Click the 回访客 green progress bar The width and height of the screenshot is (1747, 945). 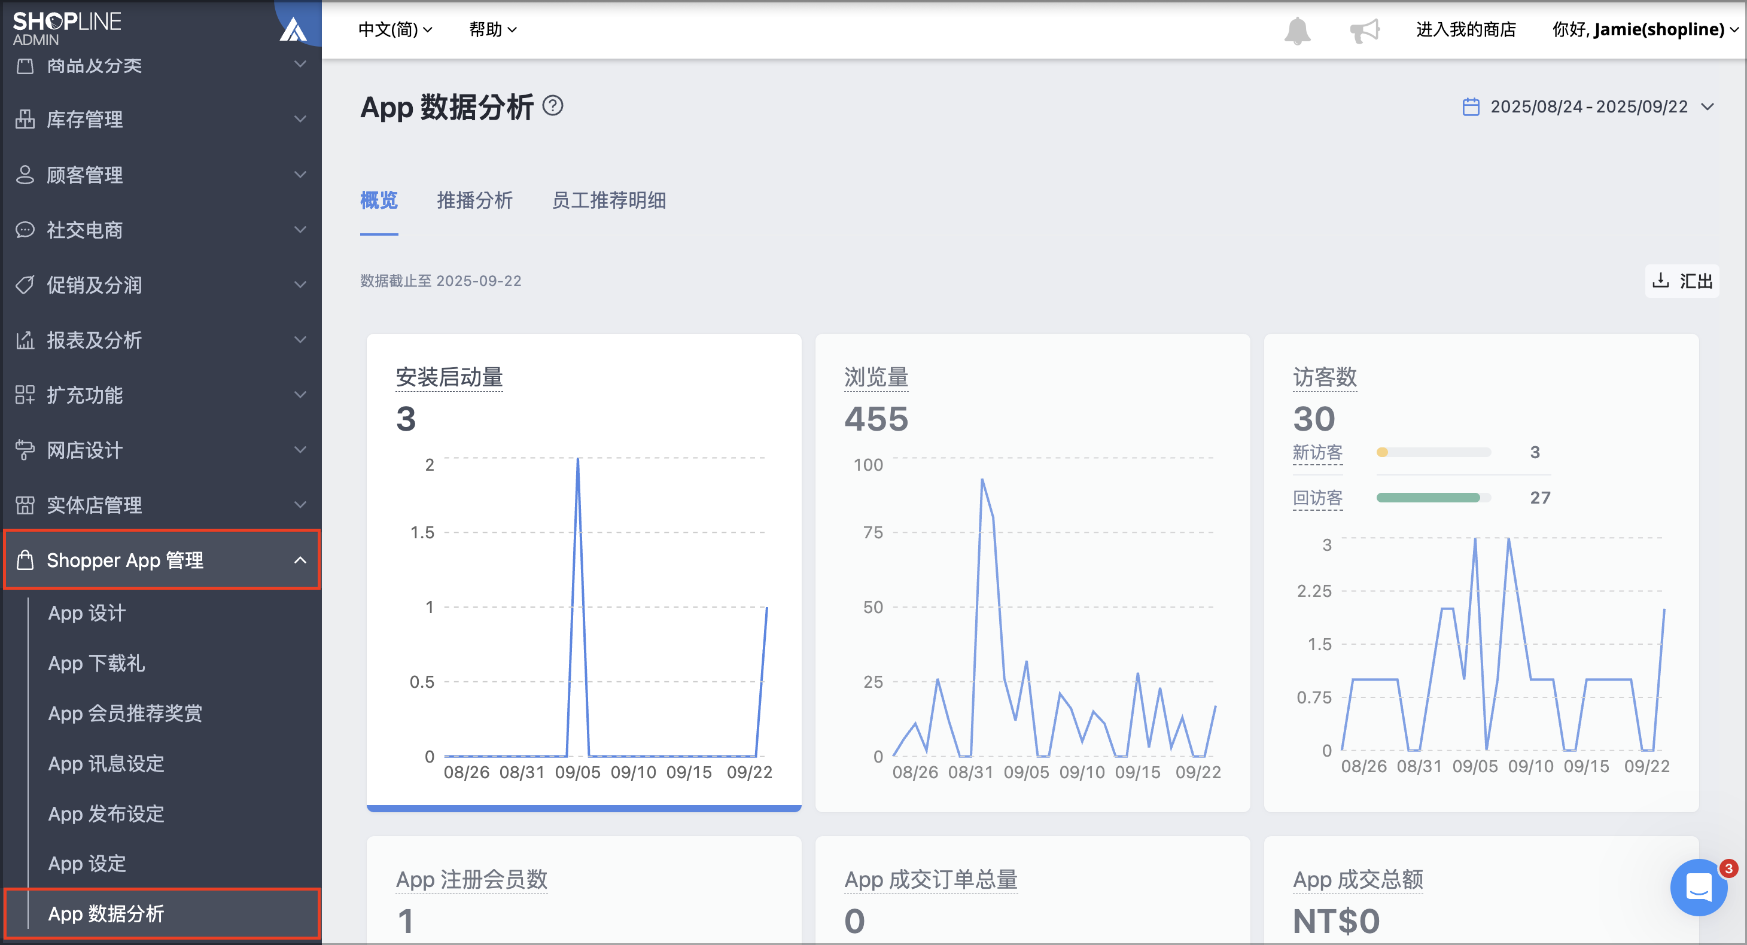[1433, 498]
